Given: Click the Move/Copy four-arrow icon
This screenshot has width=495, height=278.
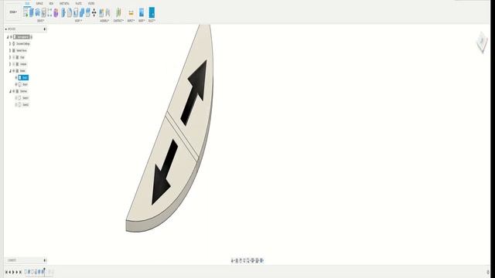Looking at the screenshot, I should click(94, 12).
